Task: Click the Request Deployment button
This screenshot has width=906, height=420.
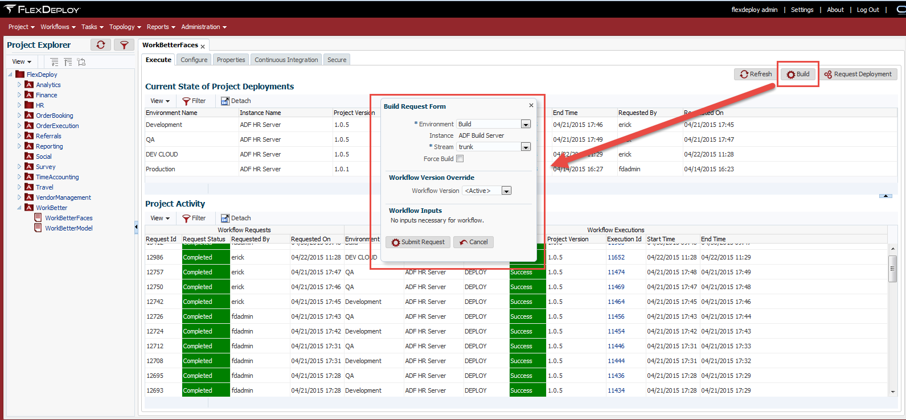Action: point(858,74)
